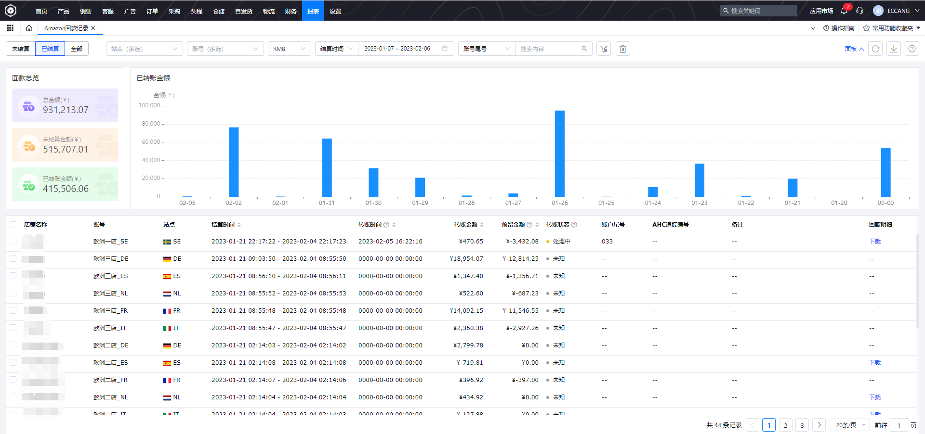Check the row for 欧洲一店_SE
925x434 pixels.
(13, 242)
